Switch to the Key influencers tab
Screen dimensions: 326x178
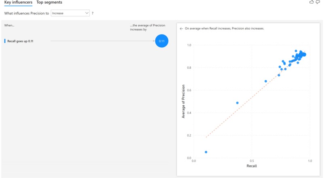point(18,2)
